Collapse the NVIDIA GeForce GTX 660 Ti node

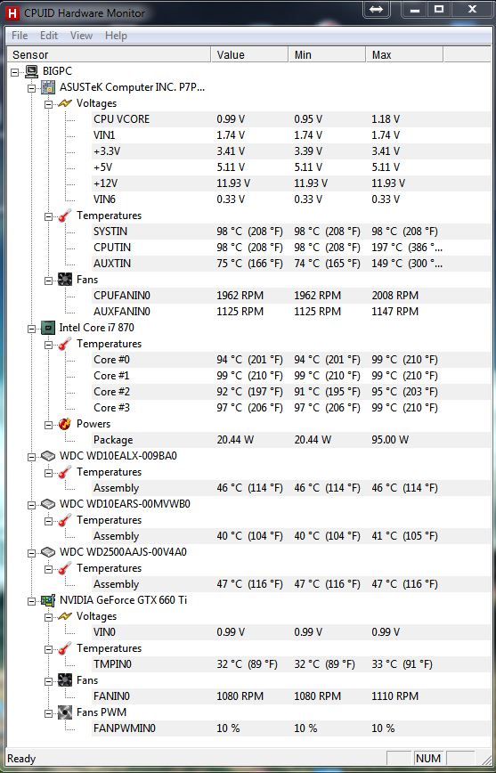click(x=31, y=601)
